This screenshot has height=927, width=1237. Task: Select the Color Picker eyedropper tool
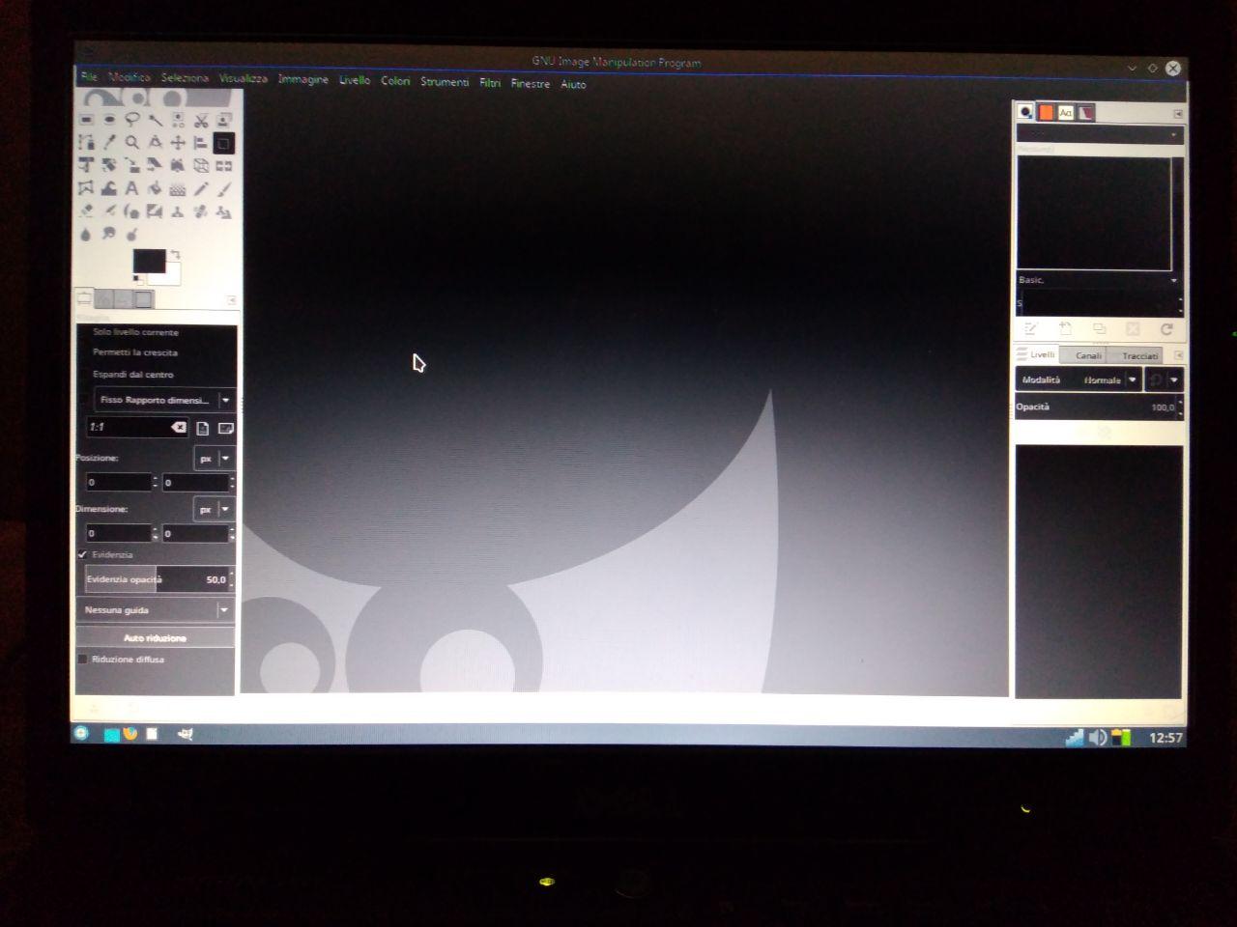point(109,143)
